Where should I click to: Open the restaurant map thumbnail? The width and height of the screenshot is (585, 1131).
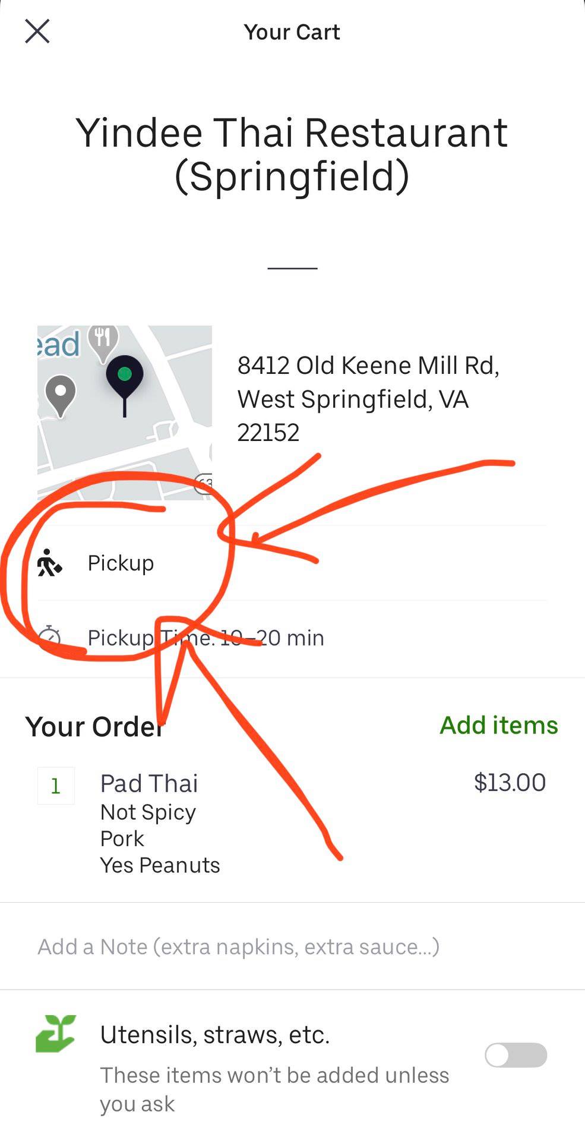(x=125, y=412)
